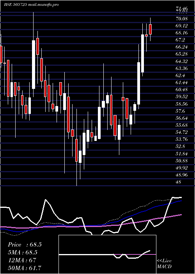Click the 55.68 price axis label
Image resolution: width=195 pixels, height=274 pixels.
[182, 125]
